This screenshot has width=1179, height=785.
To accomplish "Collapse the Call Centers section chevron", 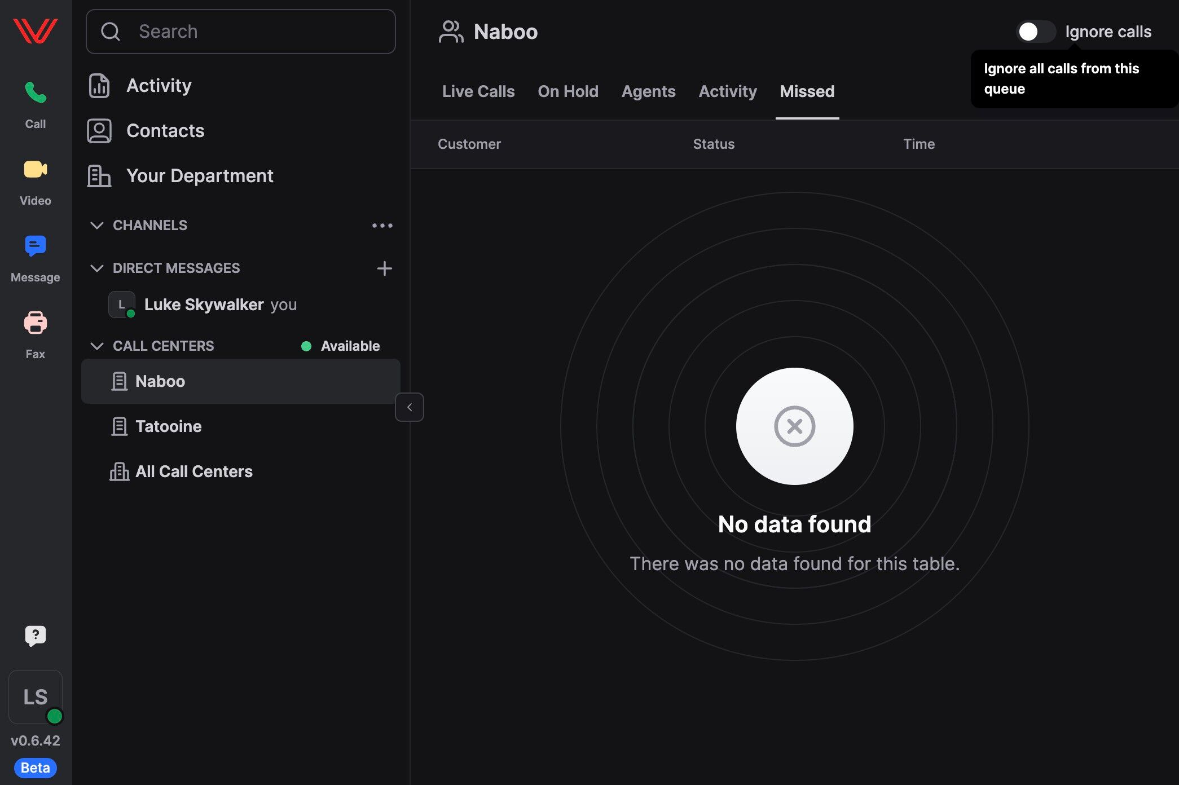I will pyautogui.click(x=97, y=346).
